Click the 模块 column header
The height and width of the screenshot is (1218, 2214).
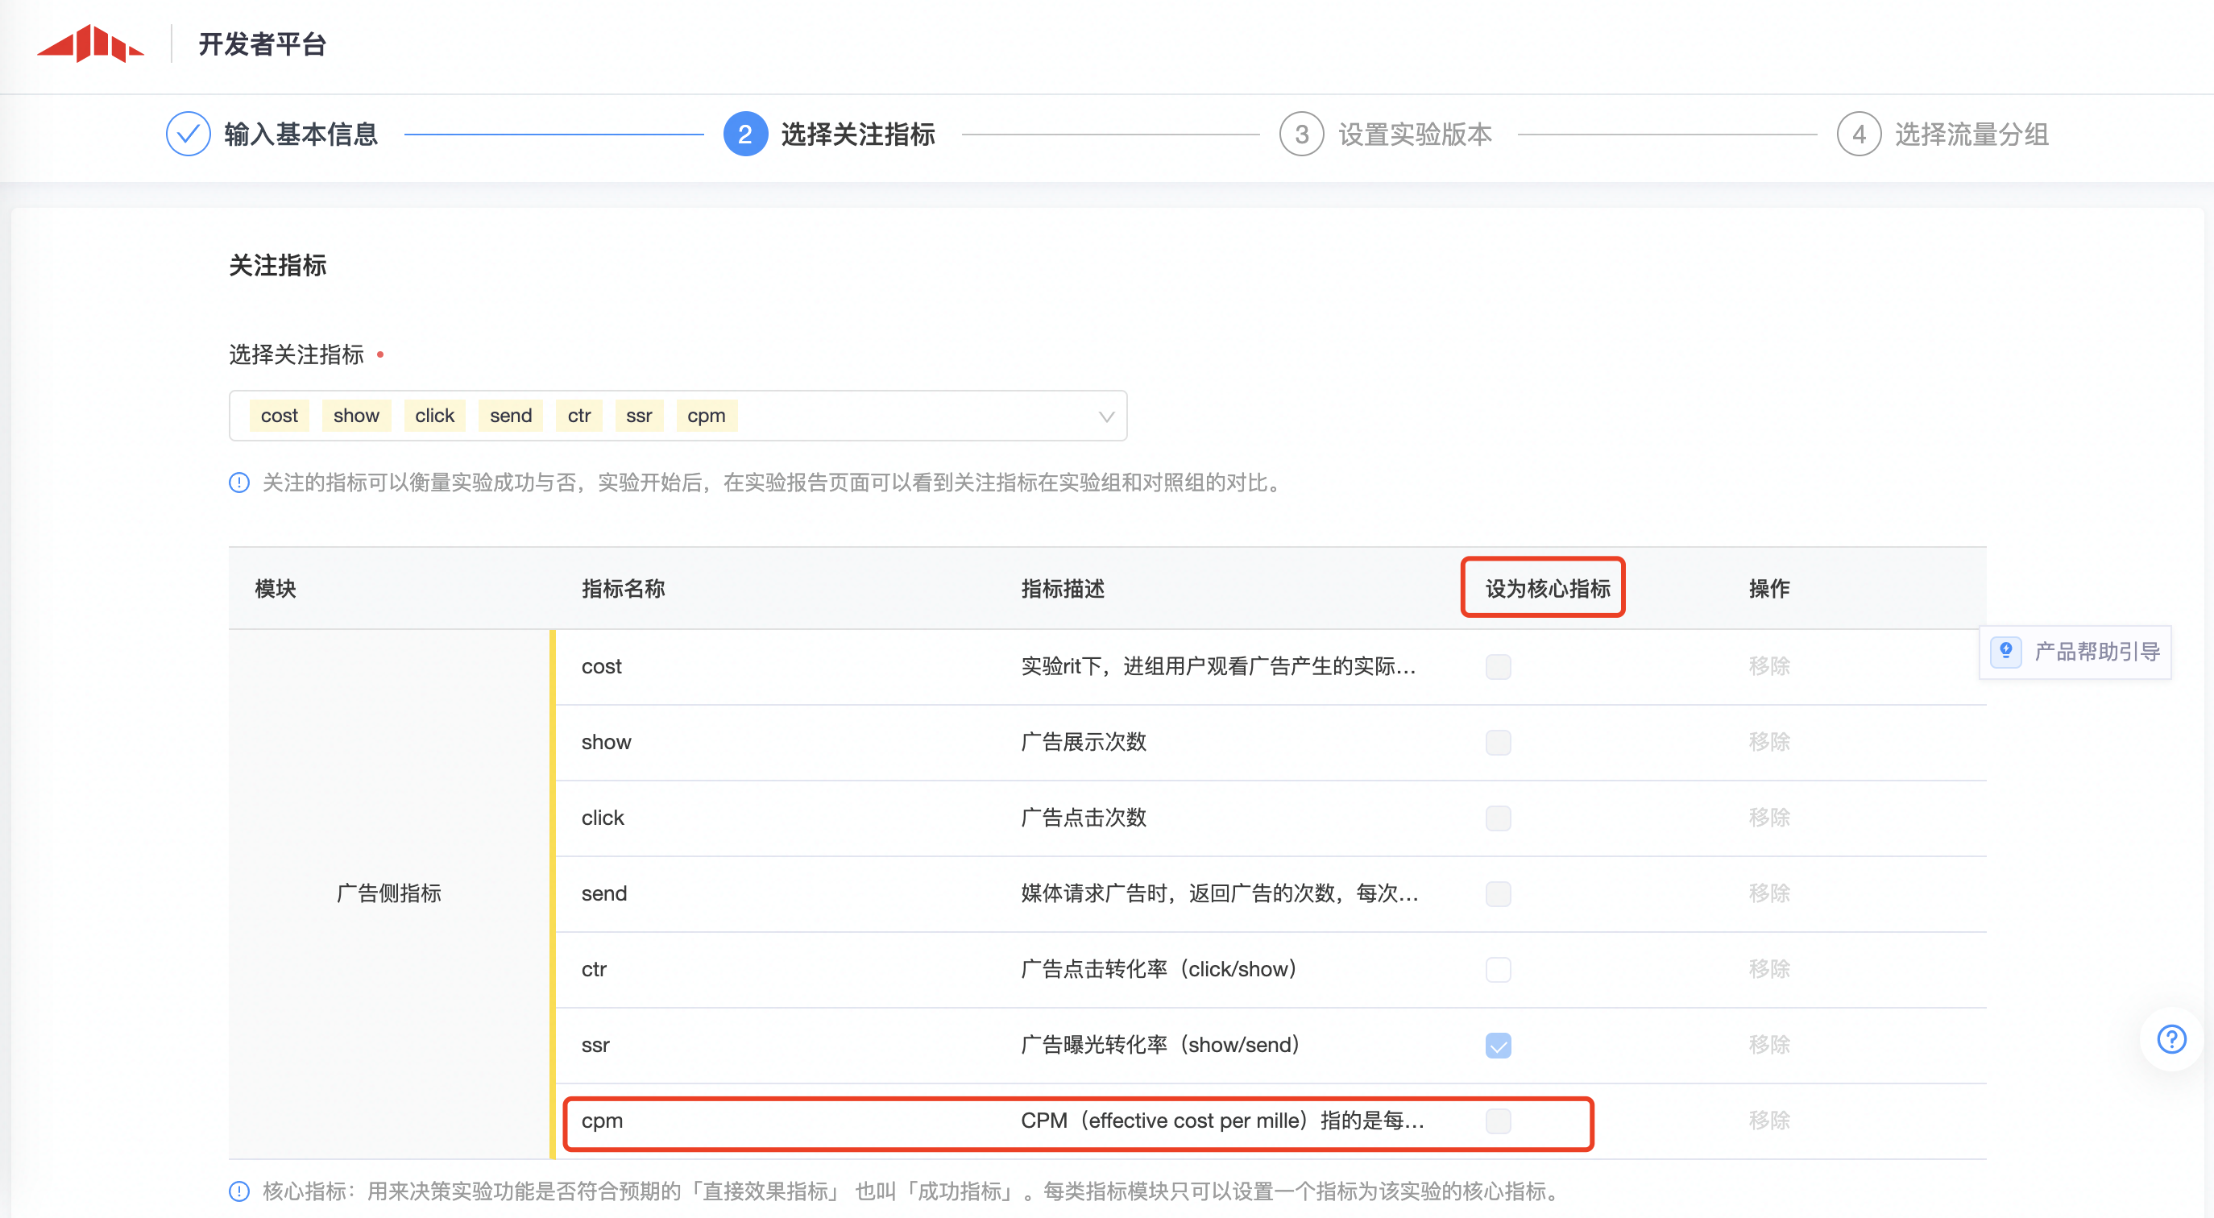(275, 589)
